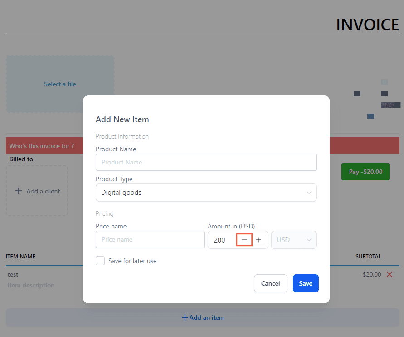Click the Select a file upload area
The width and height of the screenshot is (404, 337).
pos(60,84)
